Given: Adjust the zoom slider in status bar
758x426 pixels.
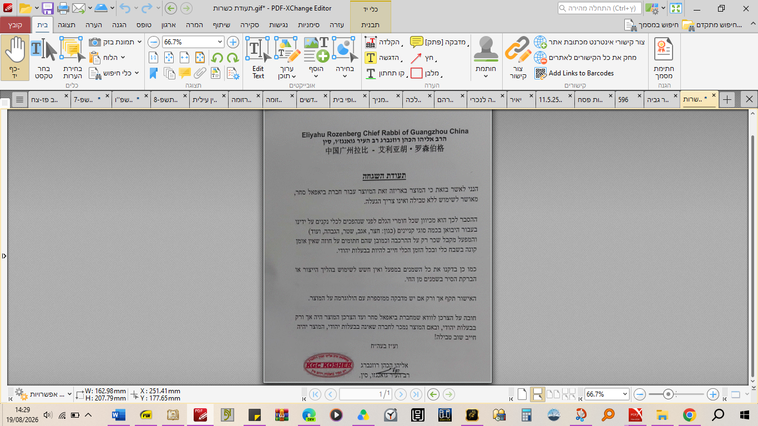Looking at the screenshot, I should [x=669, y=394].
